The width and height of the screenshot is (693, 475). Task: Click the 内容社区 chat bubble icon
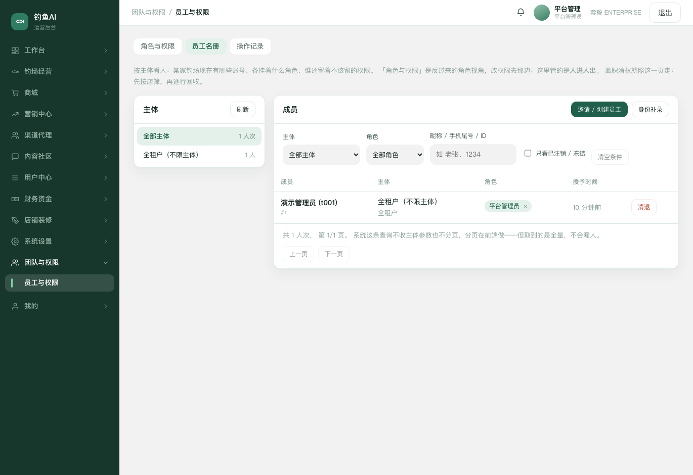pyautogui.click(x=15, y=157)
